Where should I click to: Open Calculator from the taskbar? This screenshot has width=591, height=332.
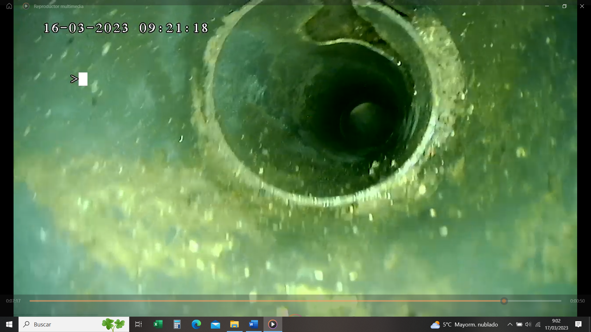177,324
